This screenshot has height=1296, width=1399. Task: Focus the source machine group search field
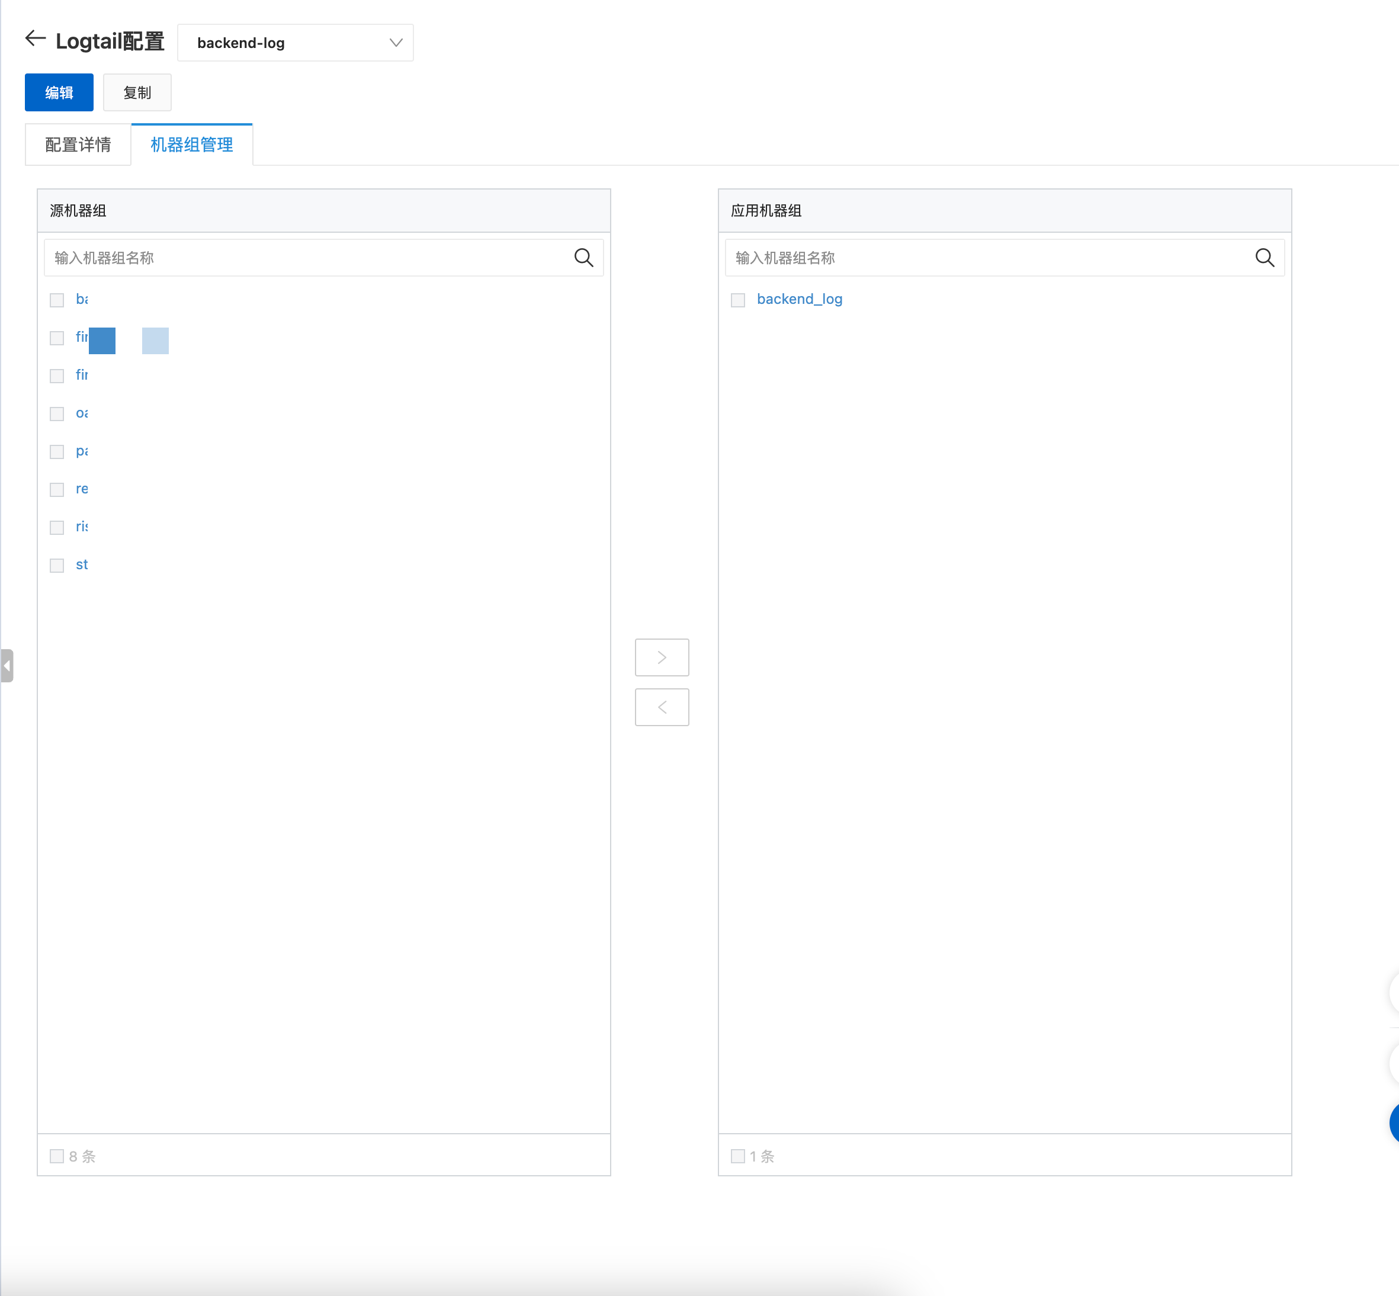coord(309,258)
